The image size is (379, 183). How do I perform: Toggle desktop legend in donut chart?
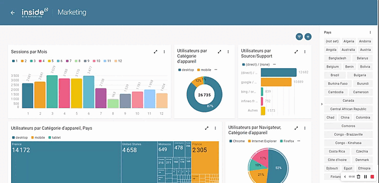(186, 70)
